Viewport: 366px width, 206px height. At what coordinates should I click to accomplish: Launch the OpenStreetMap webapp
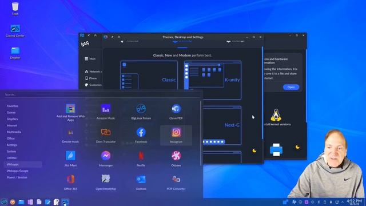[x=106, y=183]
